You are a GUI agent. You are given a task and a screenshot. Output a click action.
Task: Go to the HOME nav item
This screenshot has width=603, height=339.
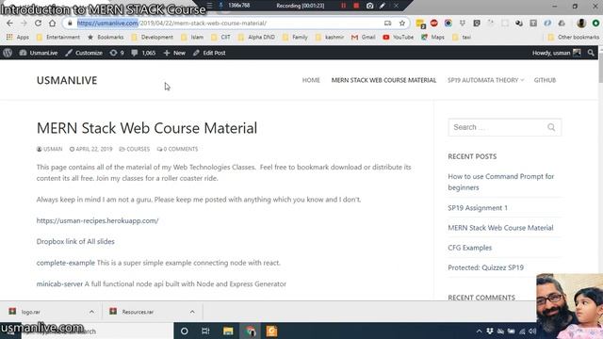click(x=311, y=80)
